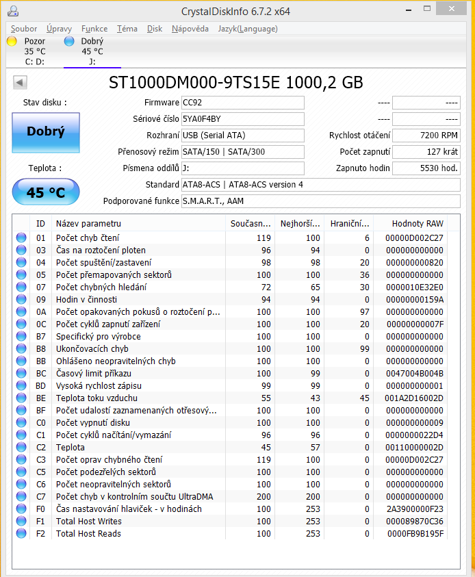Image resolution: width=475 pixels, height=577 pixels.
Task: Minimize the CrystalDiskInfo window
Action: (x=409, y=10)
